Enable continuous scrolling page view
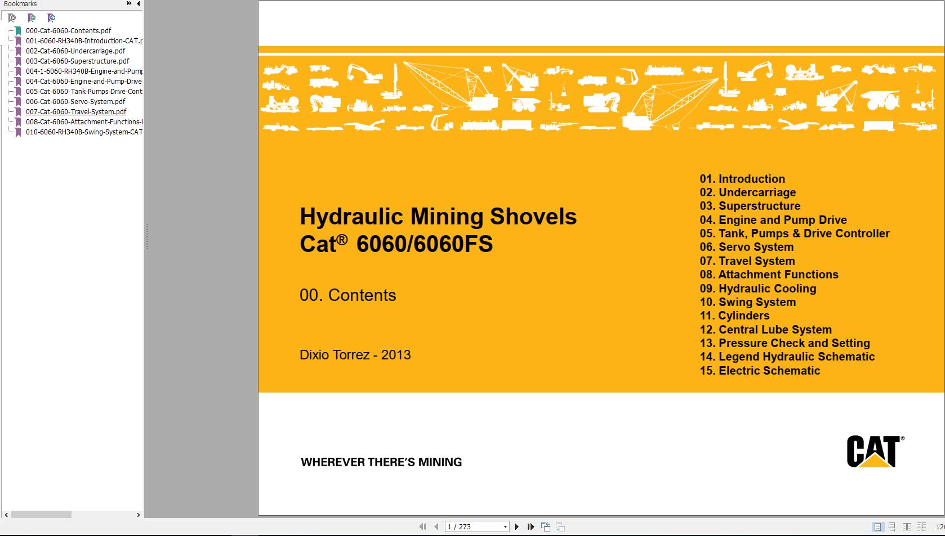945x536 pixels. (x=892, y=527)
